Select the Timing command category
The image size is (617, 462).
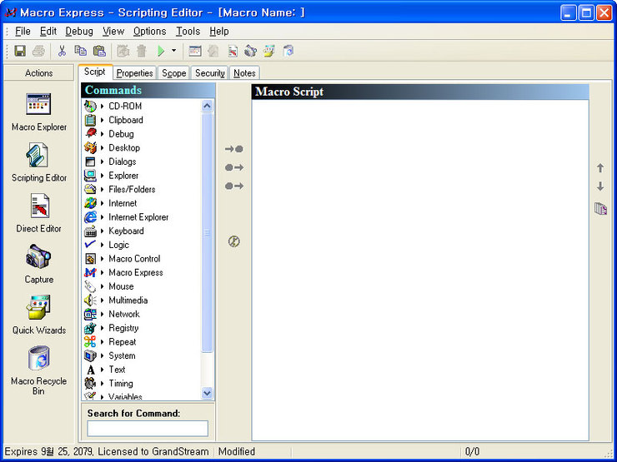121,384
